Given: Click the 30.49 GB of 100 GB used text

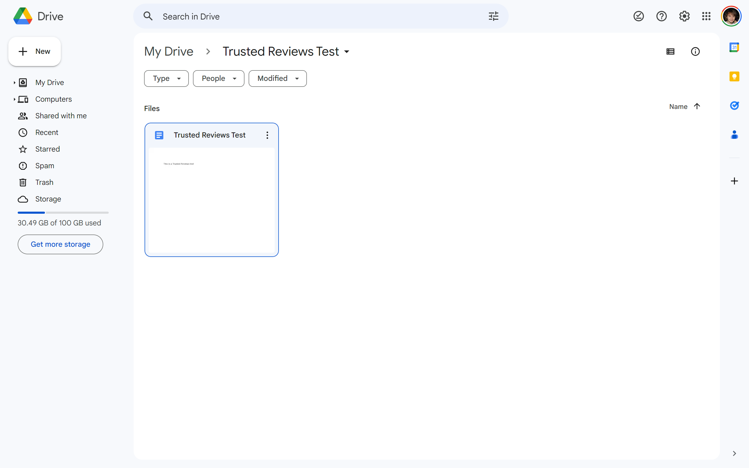Looking at the screenshot, I should (59, 223).
